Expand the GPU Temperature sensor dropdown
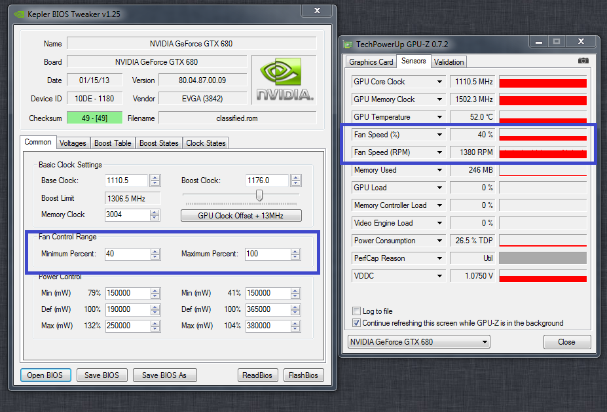The width and height of the screenshot is (607, 412). pos(439,116)
